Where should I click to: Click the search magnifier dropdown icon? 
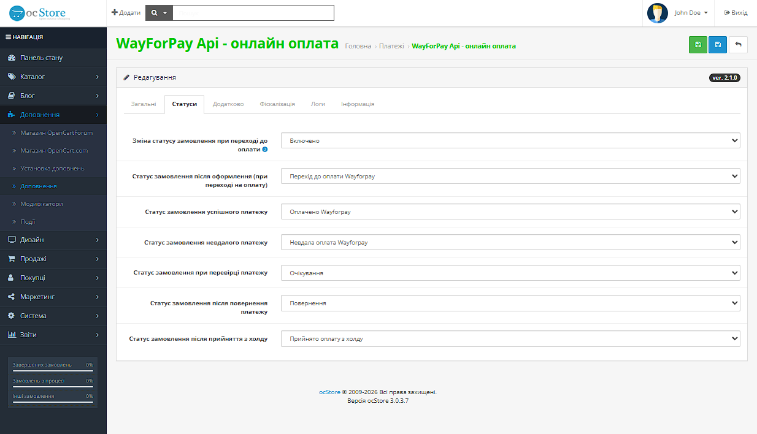click(x=159, y=13)
